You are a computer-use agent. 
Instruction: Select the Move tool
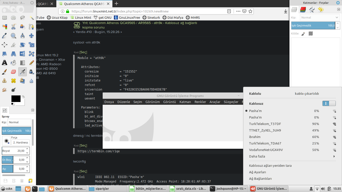[32, 36]
